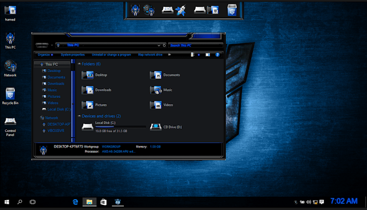The height and width of the screenshot is (210, 367).
Task: Show more toolbar commands chevron
Action: (x=169, y=55)
